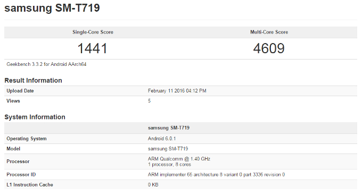Viewport: 362px width, 195px height.
Task: Select the Upload Date row label
Action: 20,91
